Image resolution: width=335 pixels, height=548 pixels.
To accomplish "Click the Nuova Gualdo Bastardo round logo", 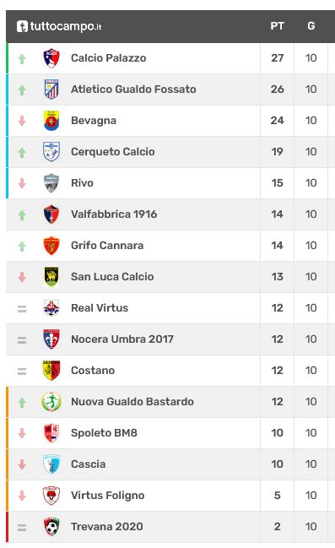I will 51,402.
